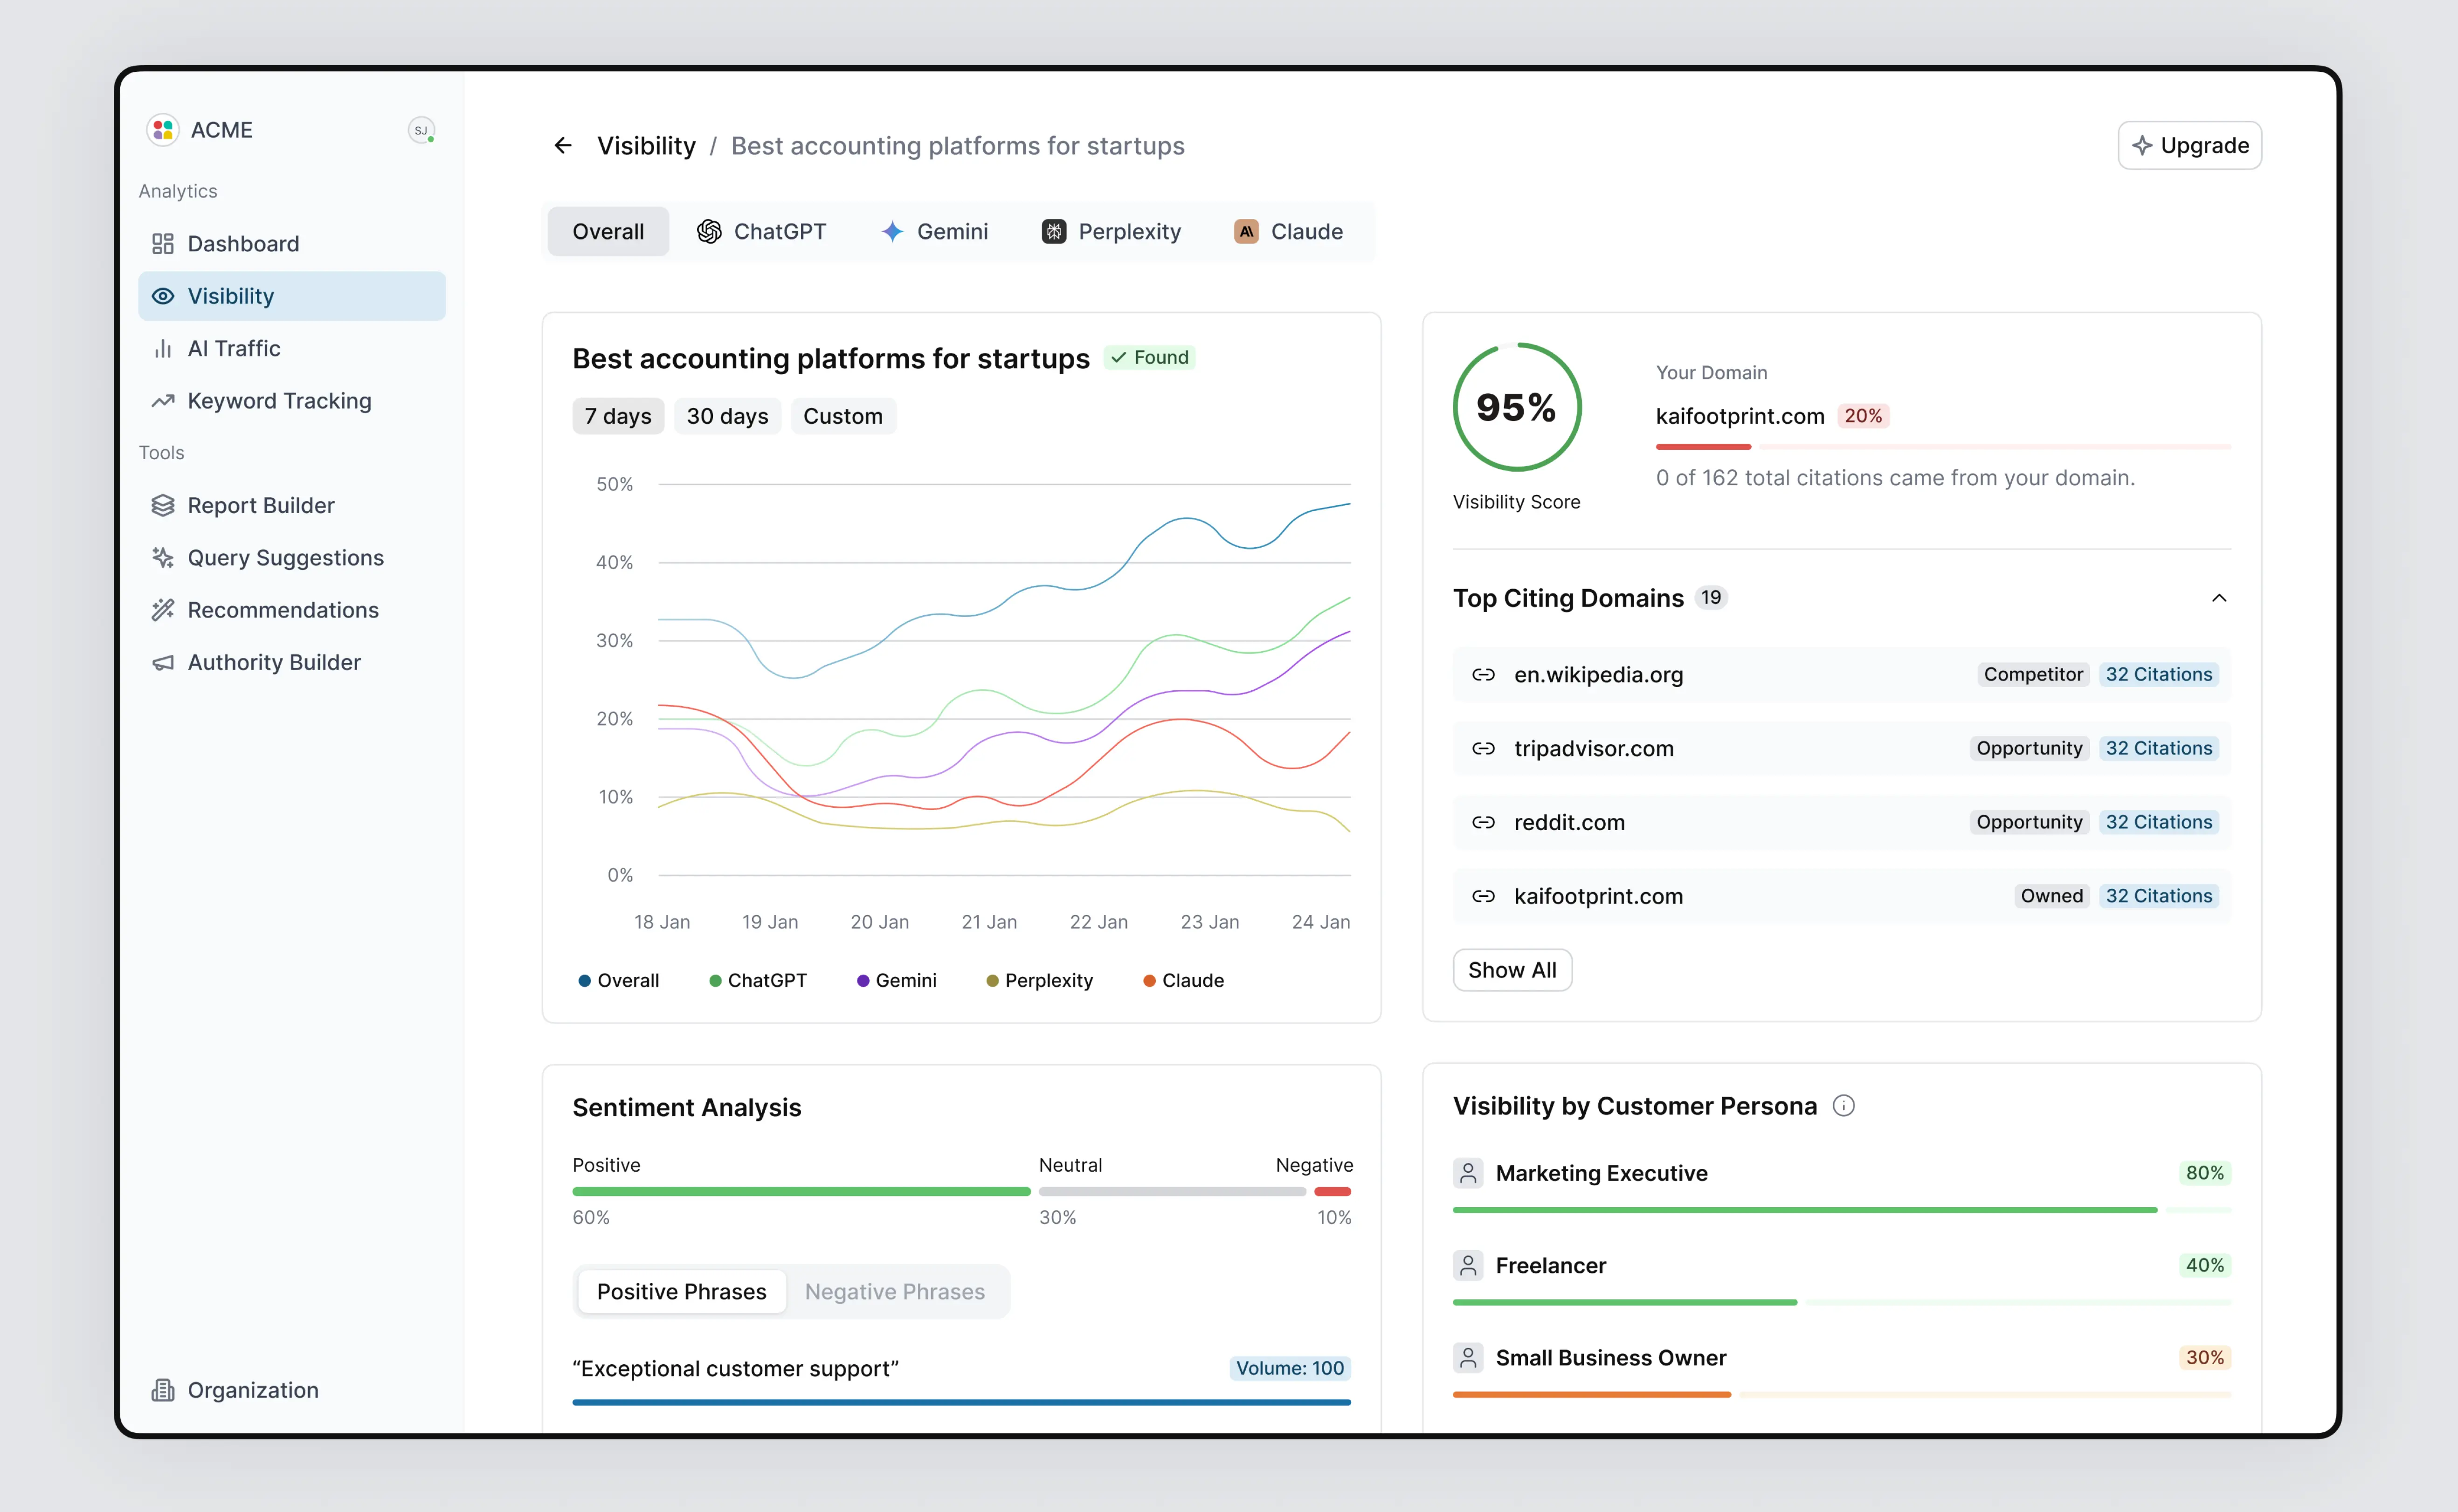Click the link icon for en.wikipedia.org
The height and width of the screenshot is (1512, 2458).
pyautogui.click(x=1483, y=675)
